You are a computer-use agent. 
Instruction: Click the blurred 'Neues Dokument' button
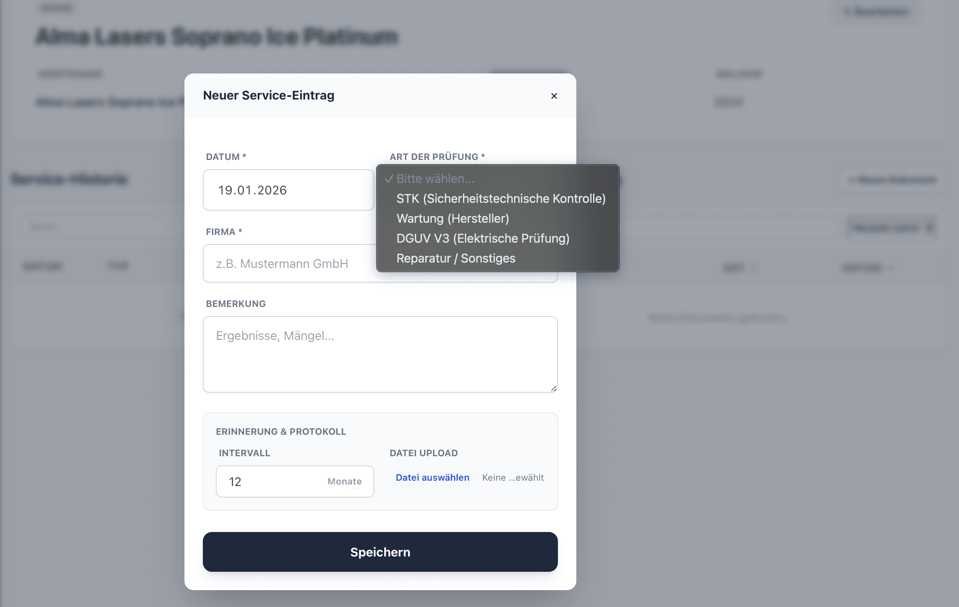tap(892, 180)
